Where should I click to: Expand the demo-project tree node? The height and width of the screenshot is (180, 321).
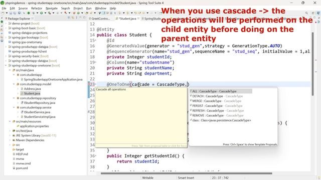(6, 23)
